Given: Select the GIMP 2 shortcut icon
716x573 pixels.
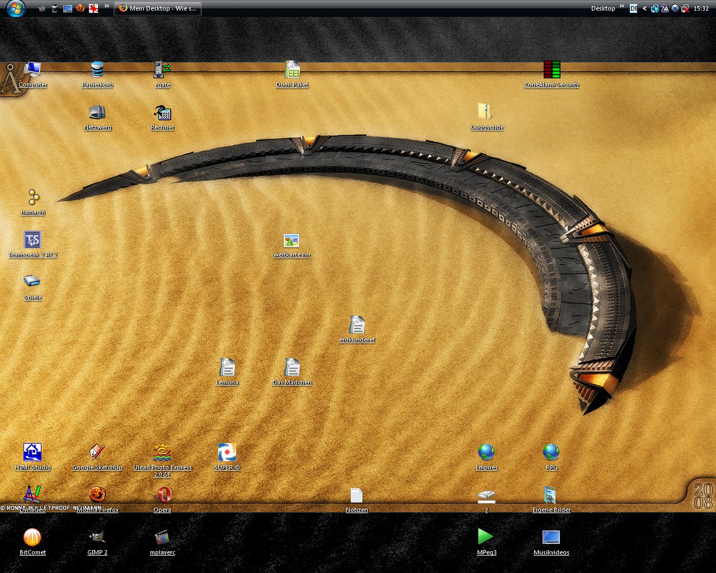Looking at the screenshot, I should click(97, 538).
